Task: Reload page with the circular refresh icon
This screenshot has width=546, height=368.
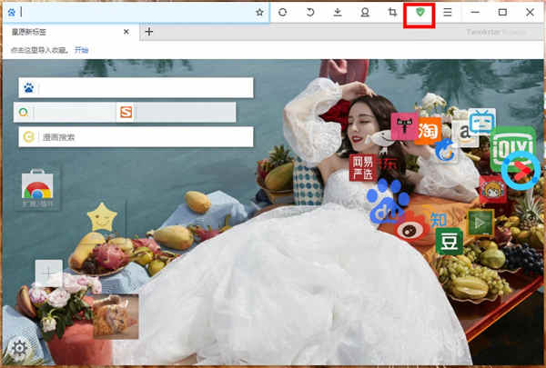Action: click(x=283, y=13)
